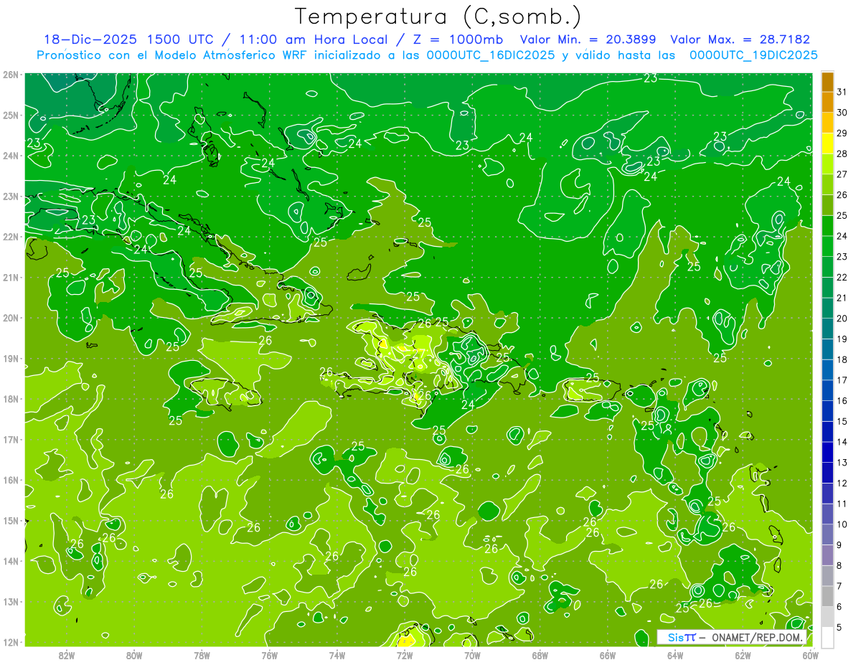This screenshot has height=665, width=861.
Task: Pick the purple swatch between legend 9 and 10
Action: [827, 534]
